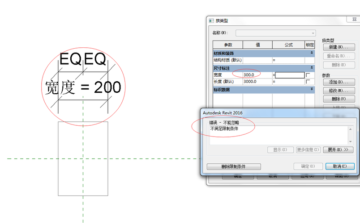Click the 长度 formula cell

pyautogui.click(x=288, y=82)
